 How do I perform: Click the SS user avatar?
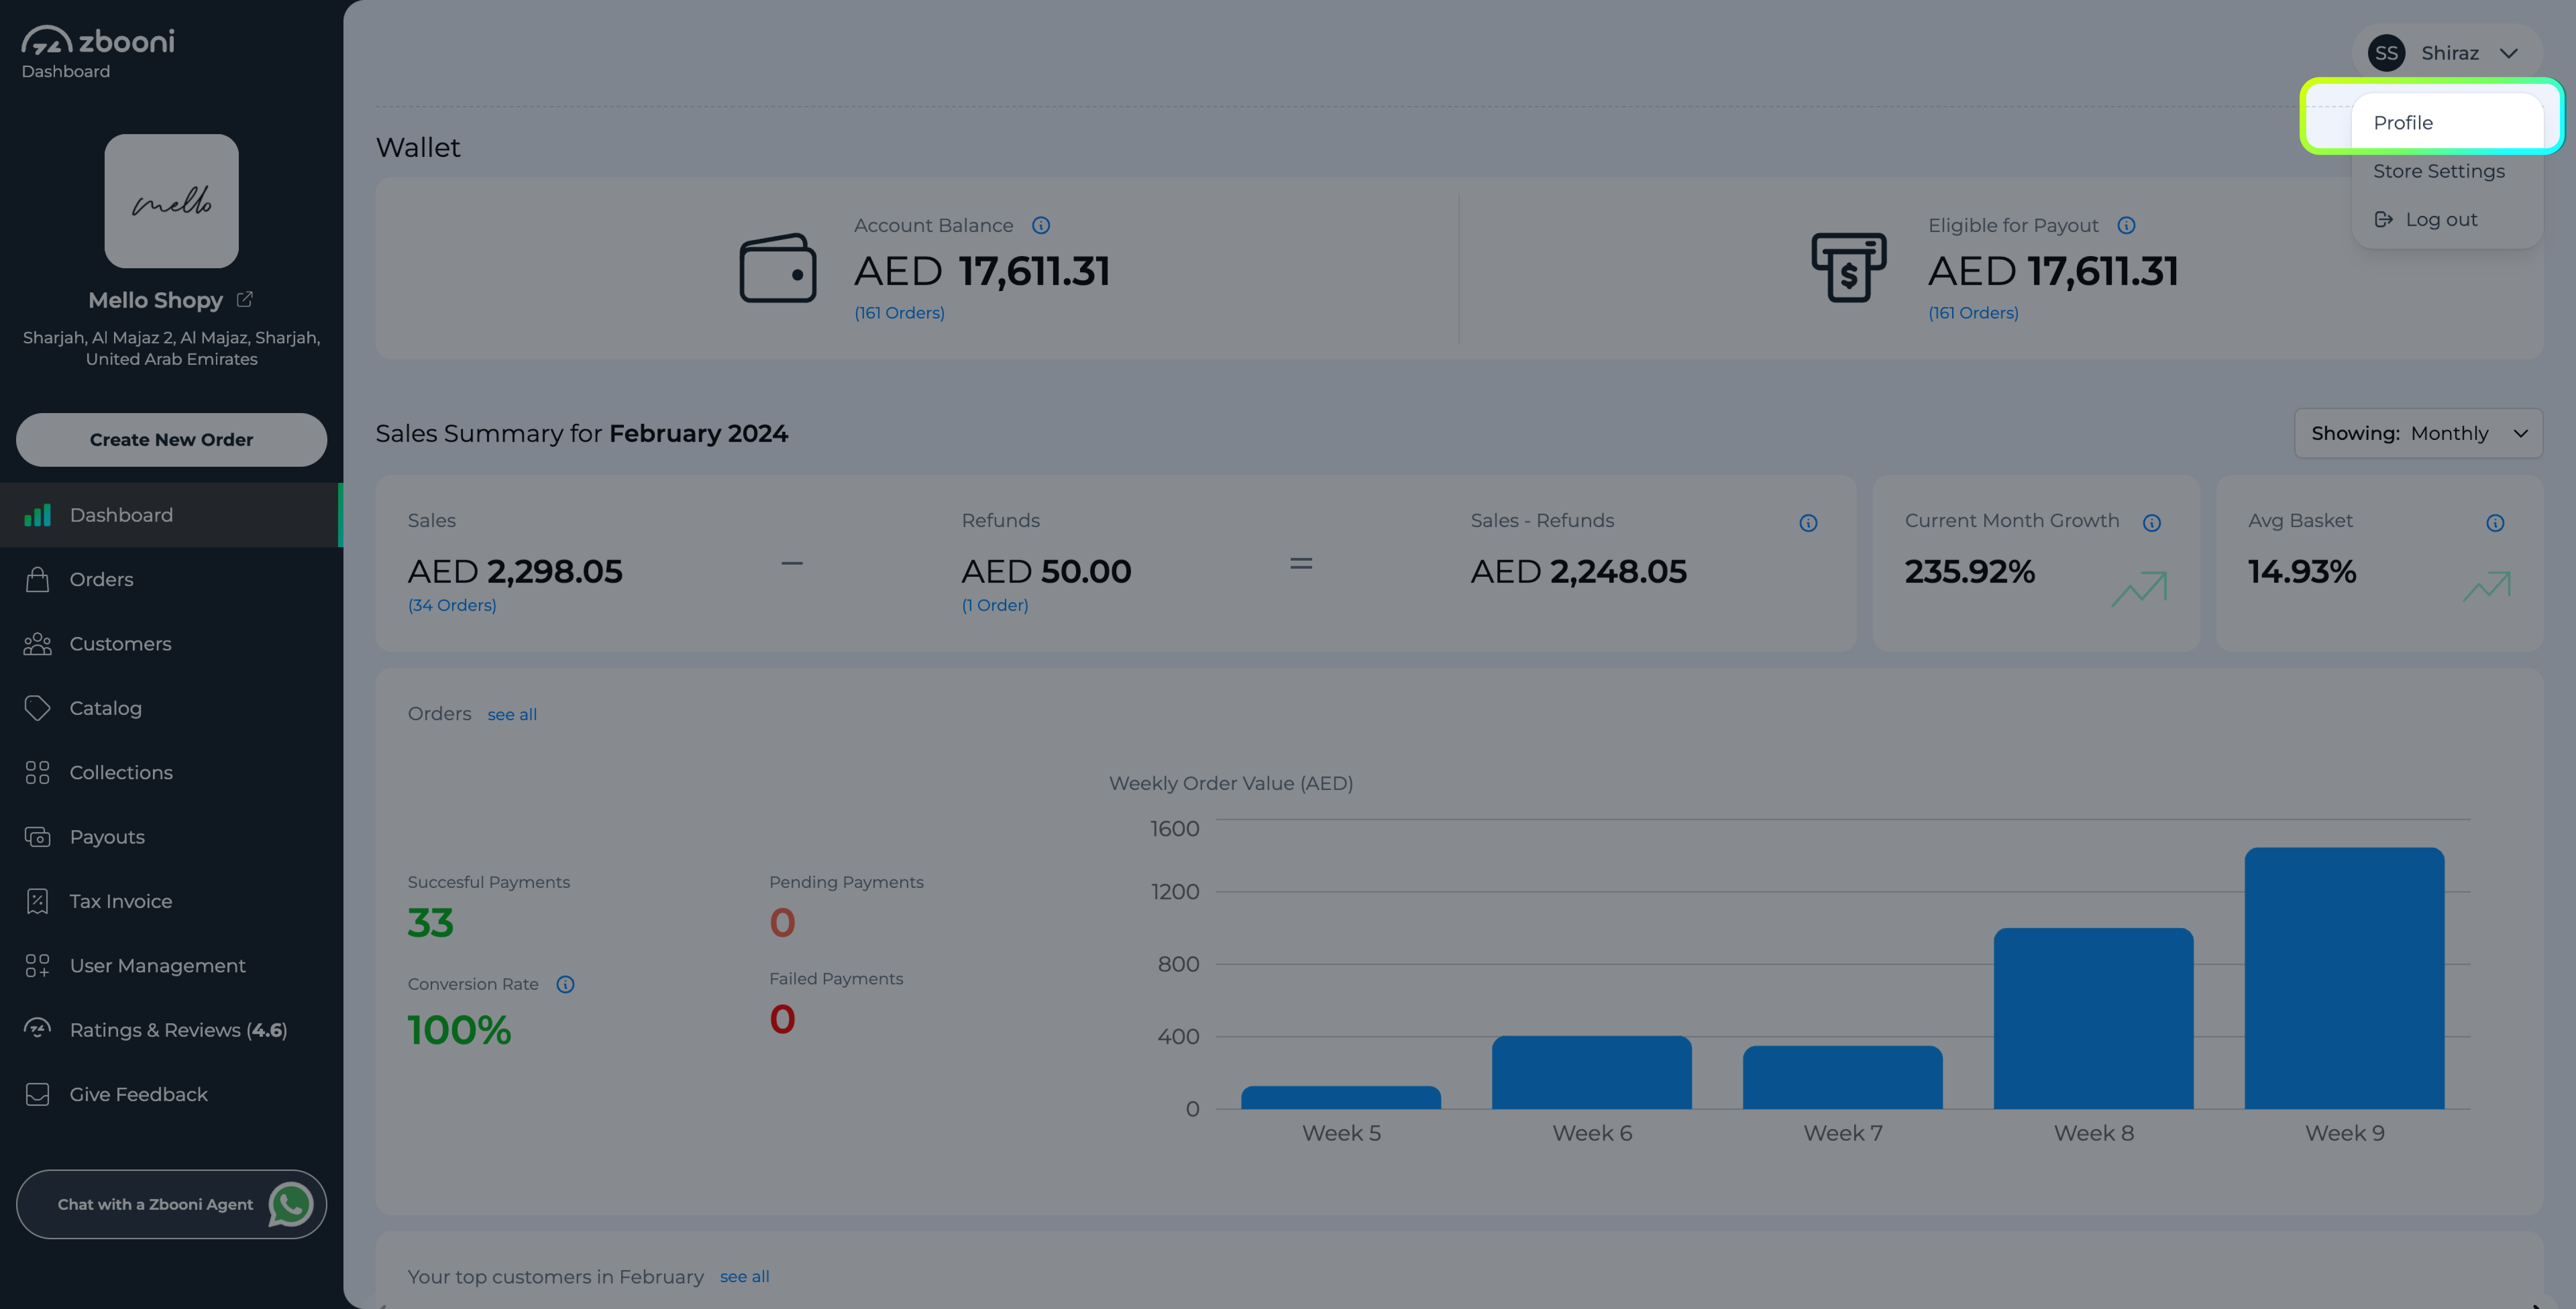[x=2386, y=53]
